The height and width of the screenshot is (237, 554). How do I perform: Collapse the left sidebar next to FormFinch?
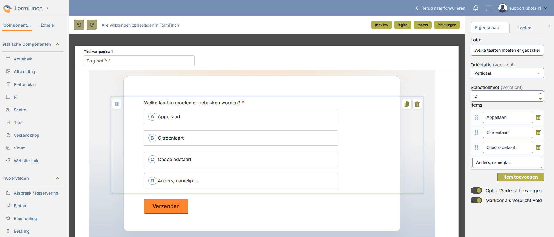click(x=48, y=8)
